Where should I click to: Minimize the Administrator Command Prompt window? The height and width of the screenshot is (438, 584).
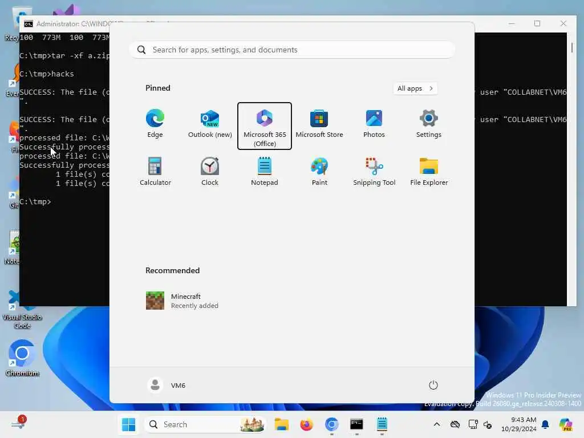512,23
